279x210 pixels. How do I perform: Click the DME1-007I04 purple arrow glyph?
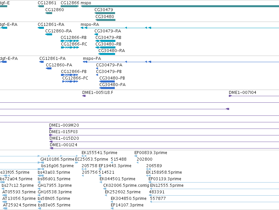click(x=230, y=96)
